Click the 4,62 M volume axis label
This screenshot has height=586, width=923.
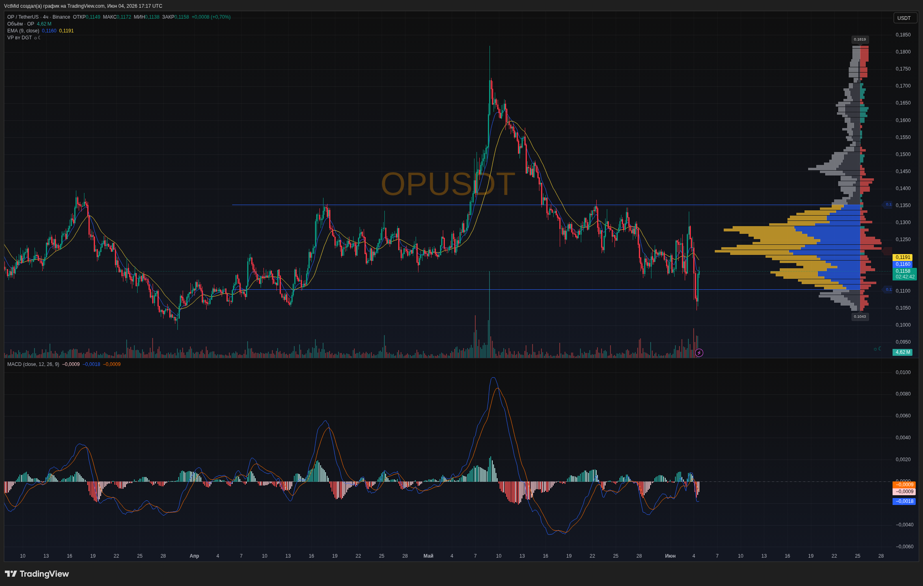tap(903, 352)
